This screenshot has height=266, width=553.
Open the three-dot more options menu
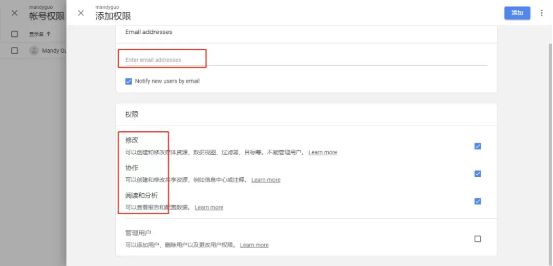542,13
